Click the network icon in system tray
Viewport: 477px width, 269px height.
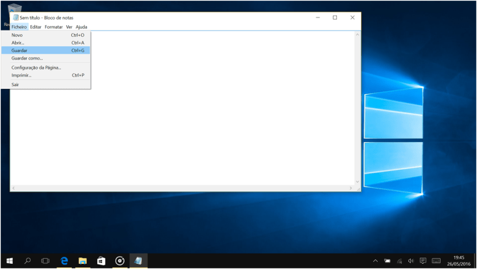click(399, 261)
